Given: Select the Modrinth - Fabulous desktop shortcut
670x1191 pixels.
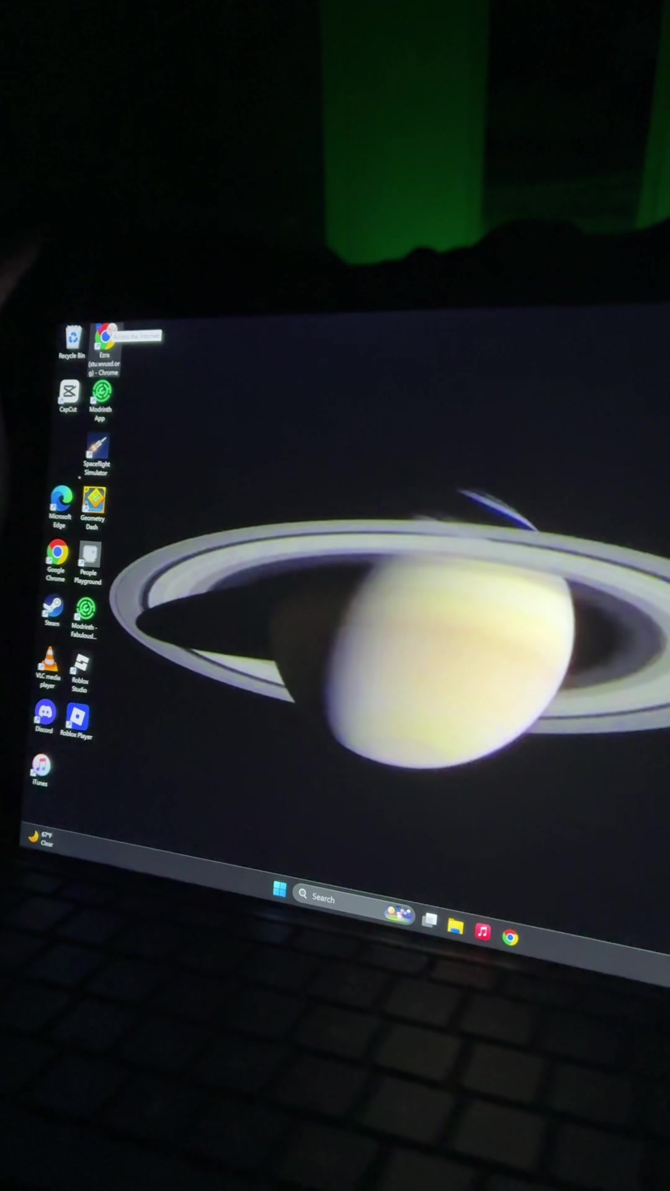Looking at the screenshot, I should (x=84, y=618).
